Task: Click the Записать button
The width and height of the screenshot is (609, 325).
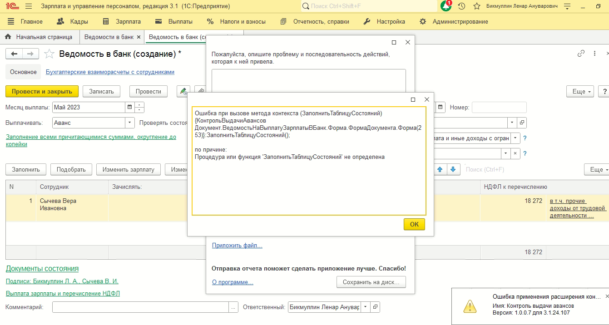Action: [x=101, y=91]
